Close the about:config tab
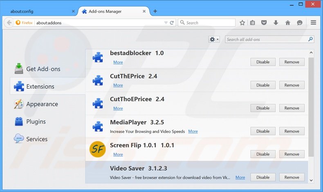Screen dimensions: 323x192 (x=73, y=11)
